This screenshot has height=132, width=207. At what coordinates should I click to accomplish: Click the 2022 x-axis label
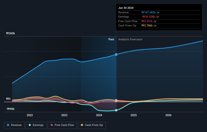(x=30, y=115)
